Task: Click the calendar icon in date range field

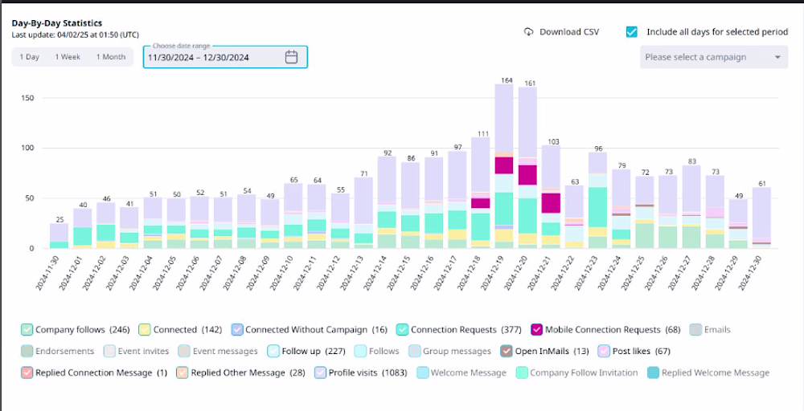Action: point(291,57)
